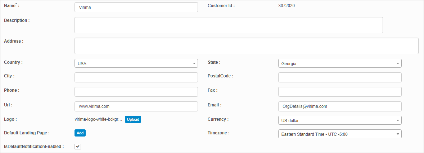The width and height of the screenshot is (424, 153).
Task: Click the State dropdown arrow icon
Action: (x=397, y=64)
